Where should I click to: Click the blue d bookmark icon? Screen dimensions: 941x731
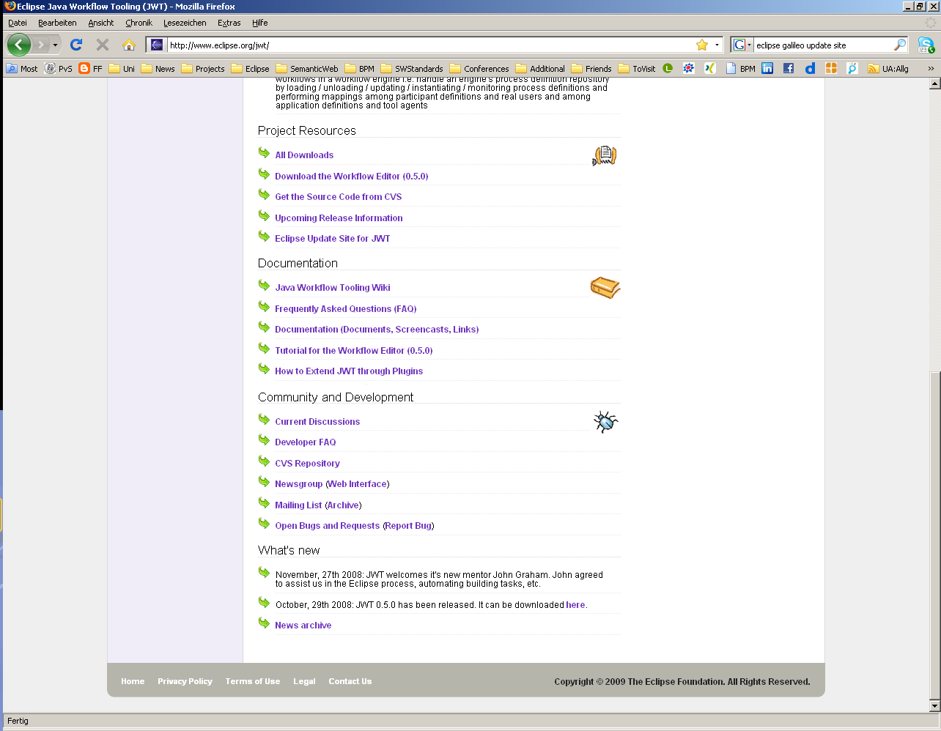pyautogui.click(x=810, y=68)
